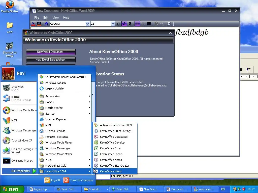Click the EN language indicator in taskbar
Image resolution: width=258 pixels, height=193 pixels.
pyautogui.click(x=223, y=189)
